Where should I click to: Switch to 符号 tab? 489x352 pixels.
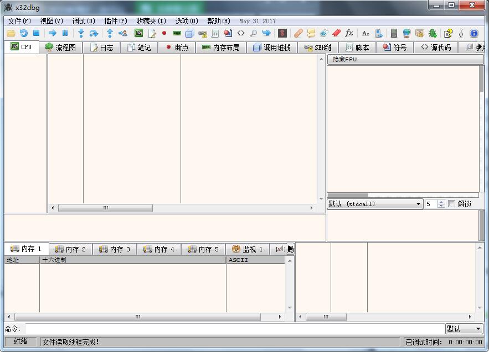click(x=395, y=48)
